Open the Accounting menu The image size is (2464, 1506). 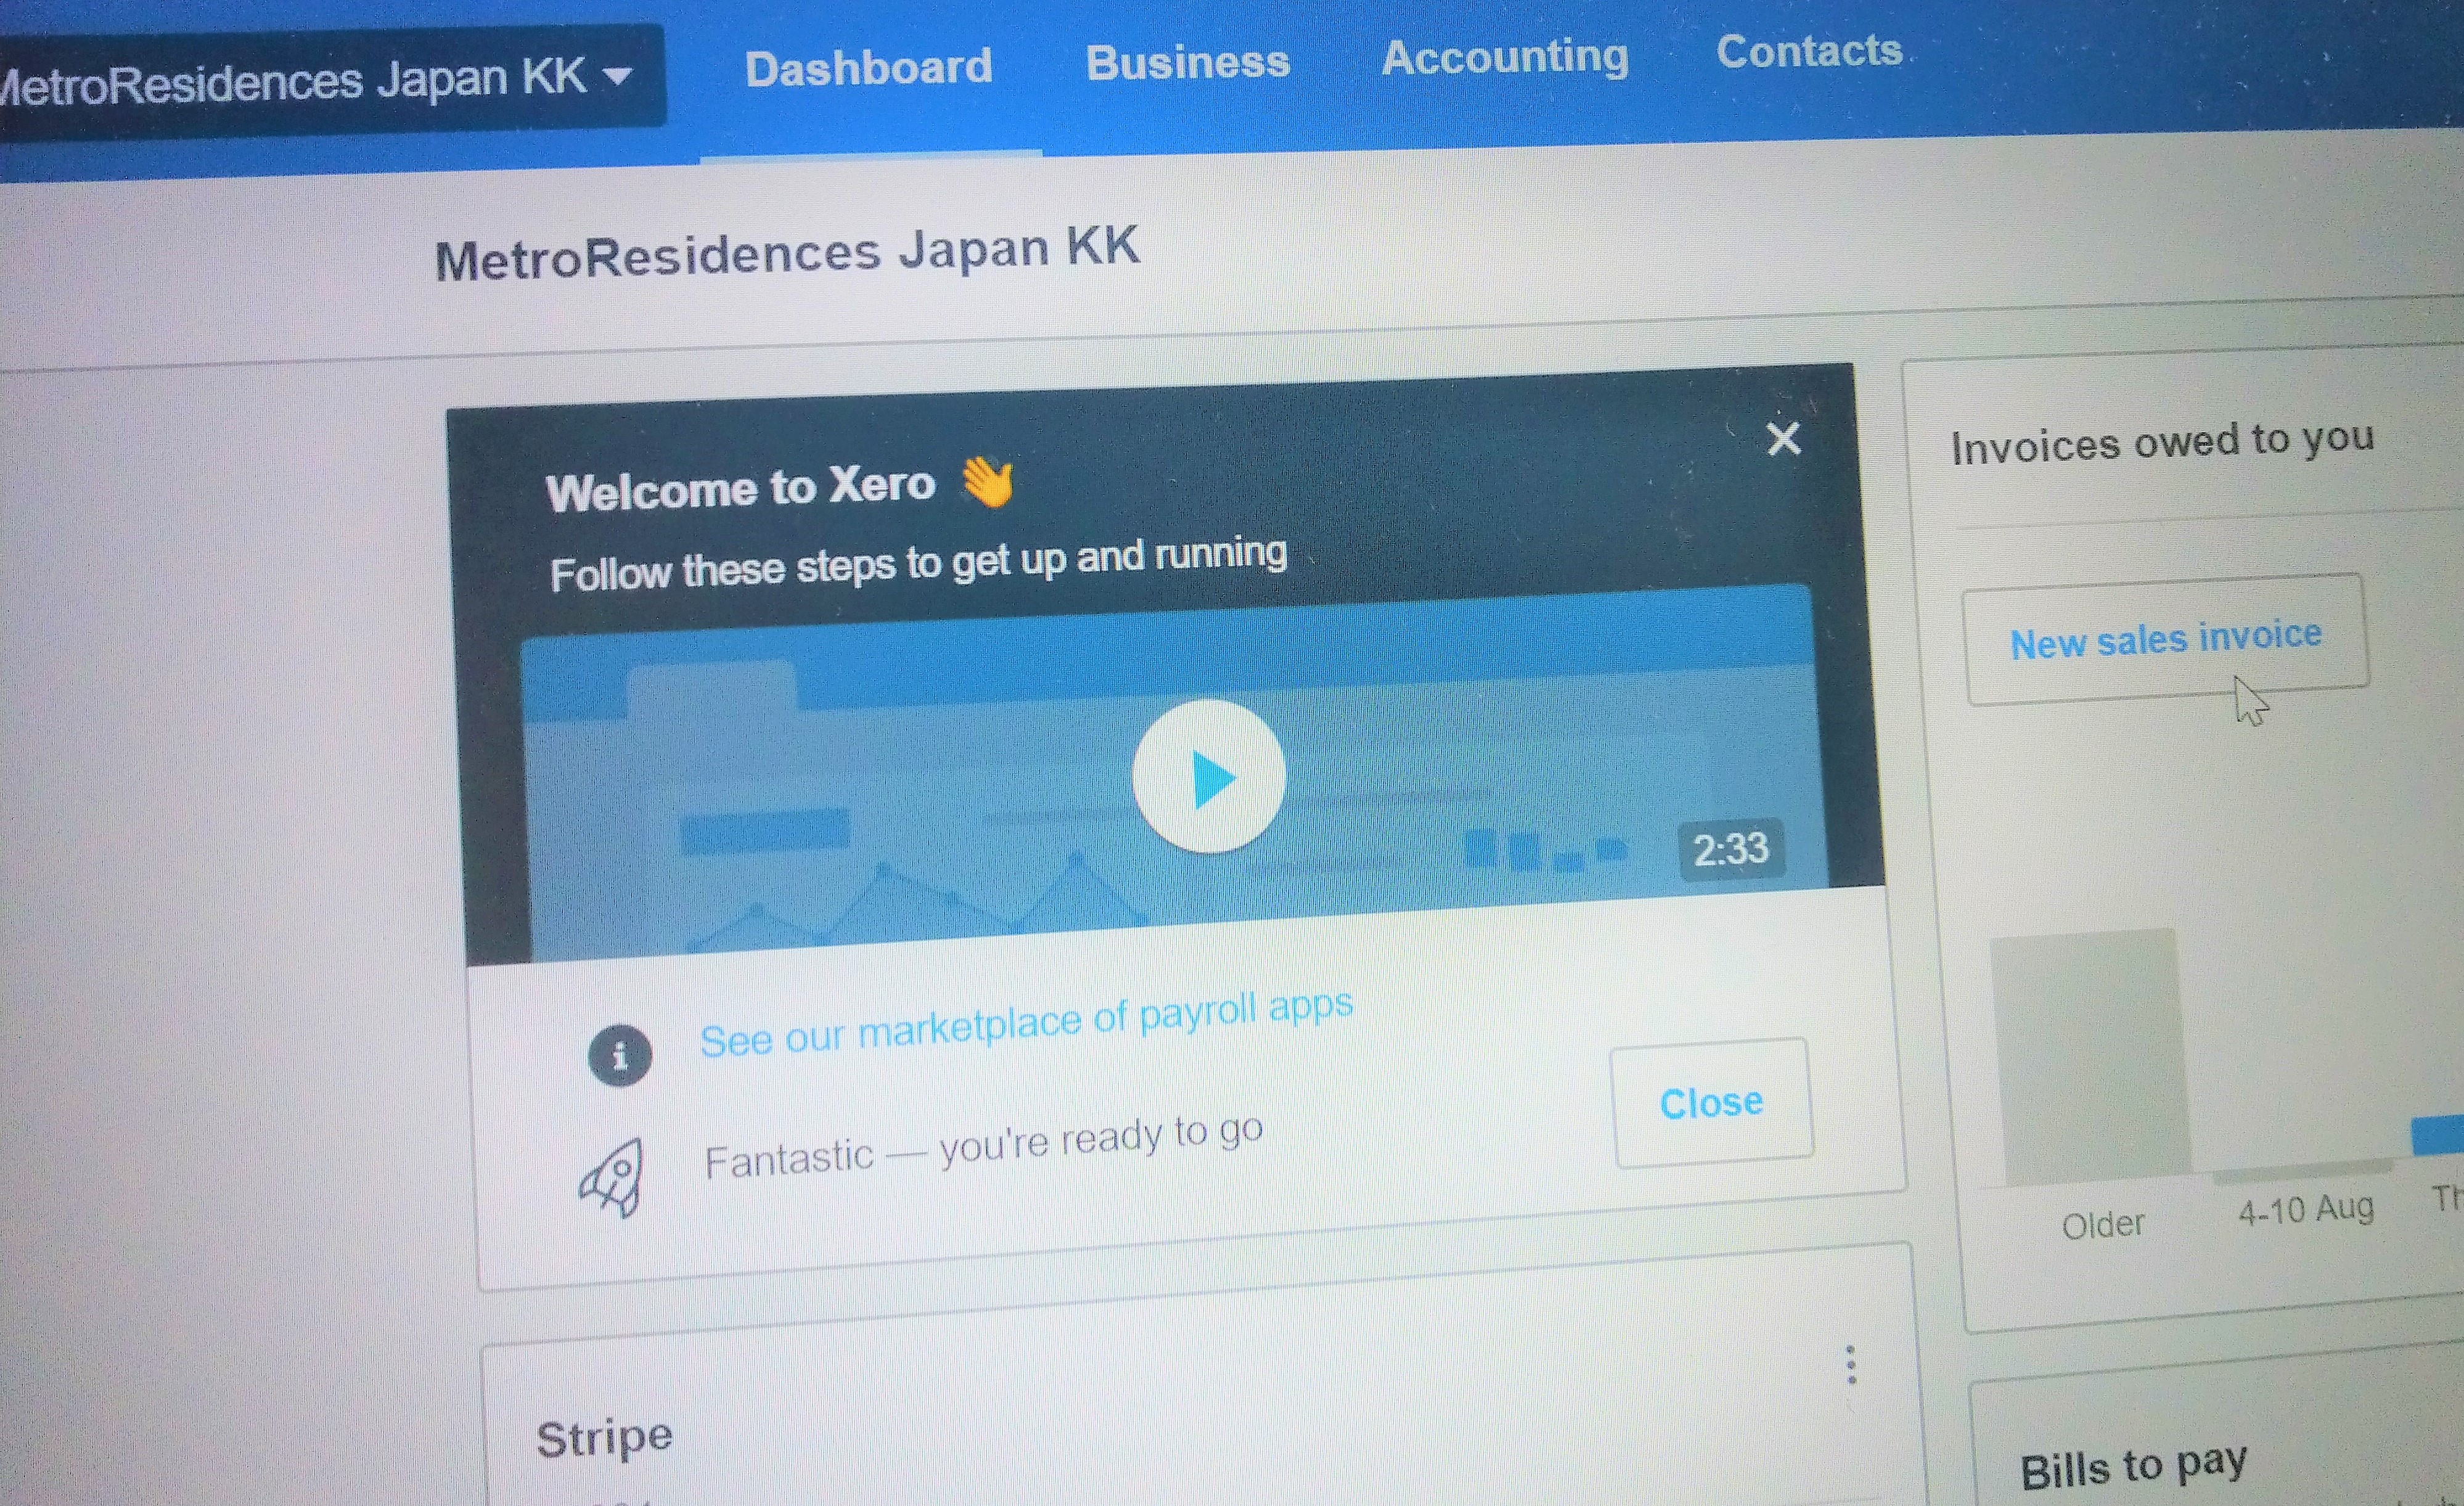point(1504,56)
